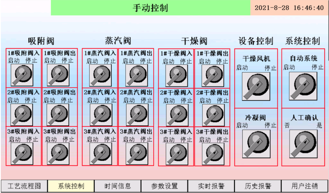Screen dimensions: 329x193
Task: Switch the 3#干燥阀入 knob
Action: 177,154
